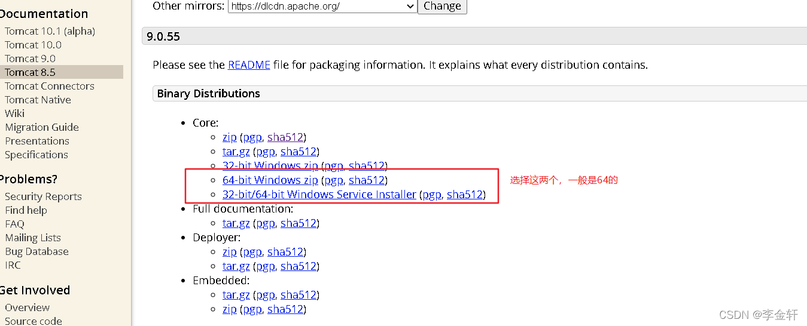
Task: Download the Core tar.gz distribution
Action: point(236,152)
